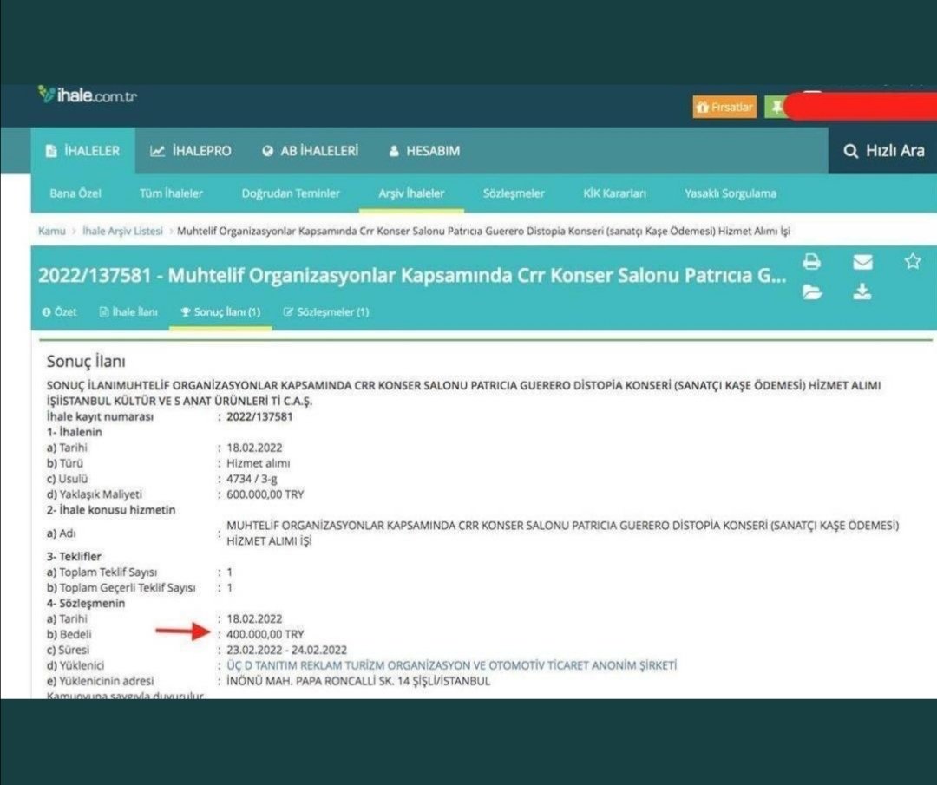This screenshot has width=937, height=785.
Task: Add tender to favorites with star icon
Action: [x=913, y=261]
